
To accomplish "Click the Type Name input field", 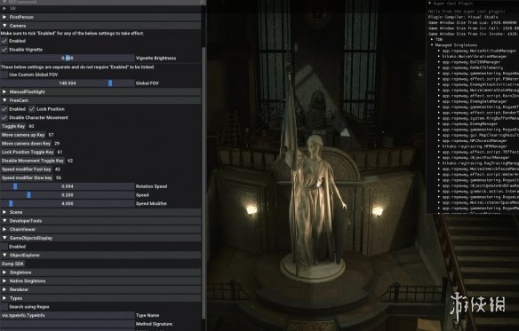I will pyautogui.click(x=68, y=315).
